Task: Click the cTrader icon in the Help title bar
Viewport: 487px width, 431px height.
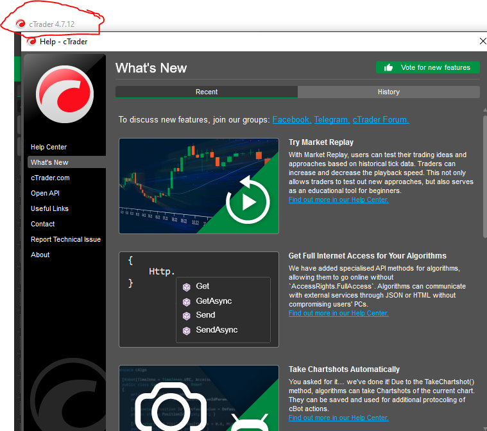Action: click(x=31, y=42)
